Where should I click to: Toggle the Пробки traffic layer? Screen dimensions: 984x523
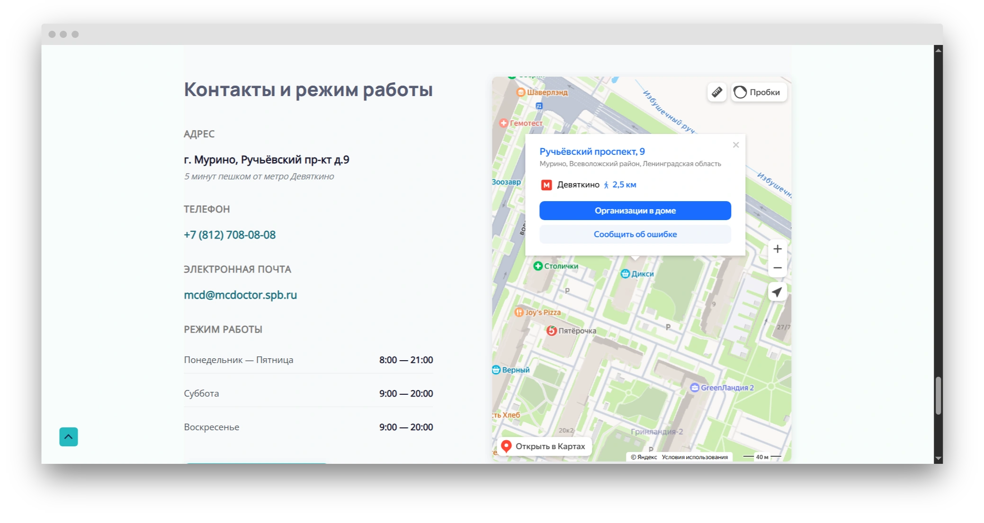coord(759,92)
